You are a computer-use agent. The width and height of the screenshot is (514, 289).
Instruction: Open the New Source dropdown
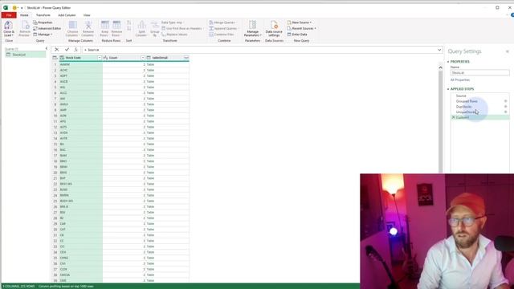coord(300,22)
